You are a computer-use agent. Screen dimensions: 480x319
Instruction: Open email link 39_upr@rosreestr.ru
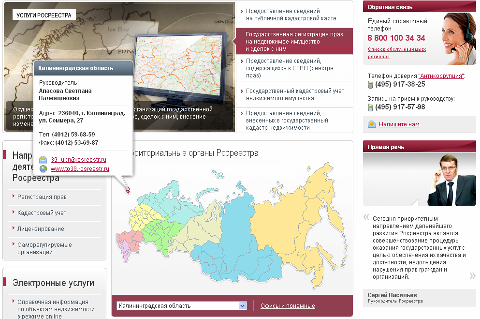78,160
